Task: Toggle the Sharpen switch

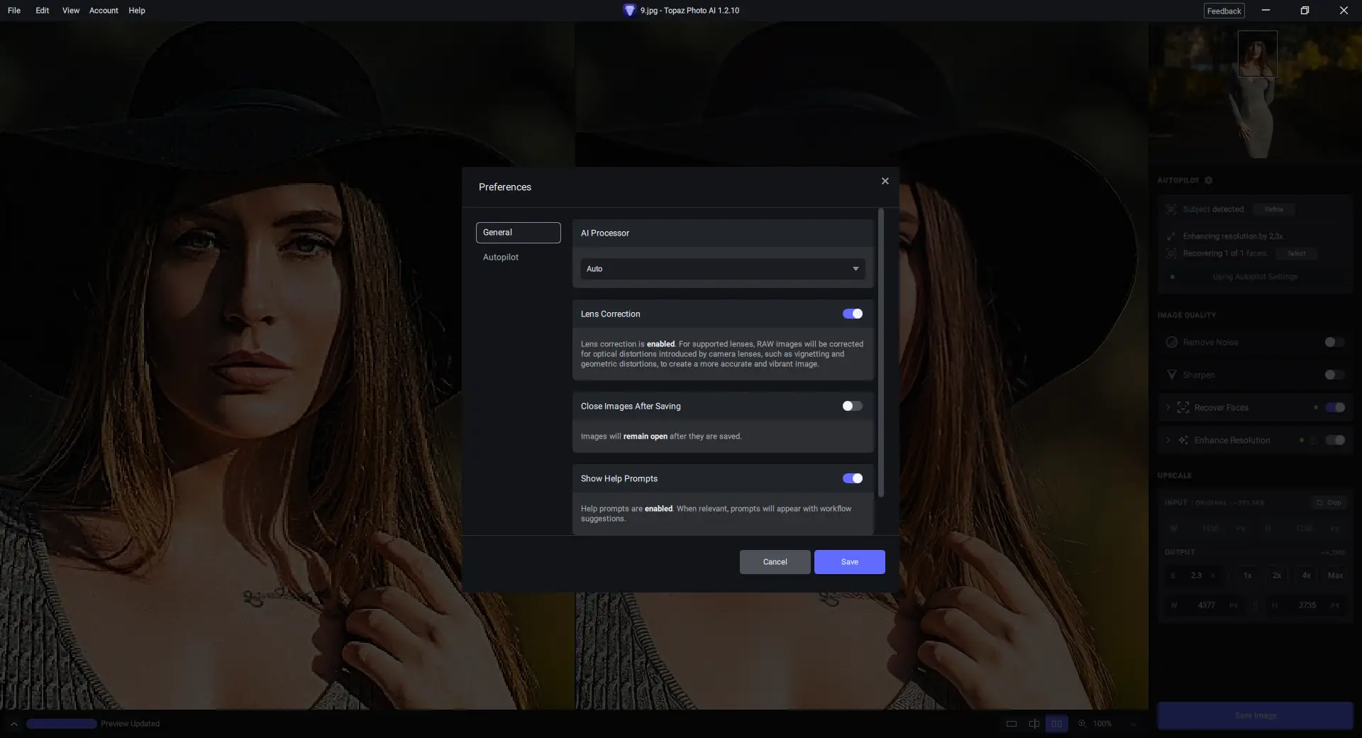Action: (1334, 375)
